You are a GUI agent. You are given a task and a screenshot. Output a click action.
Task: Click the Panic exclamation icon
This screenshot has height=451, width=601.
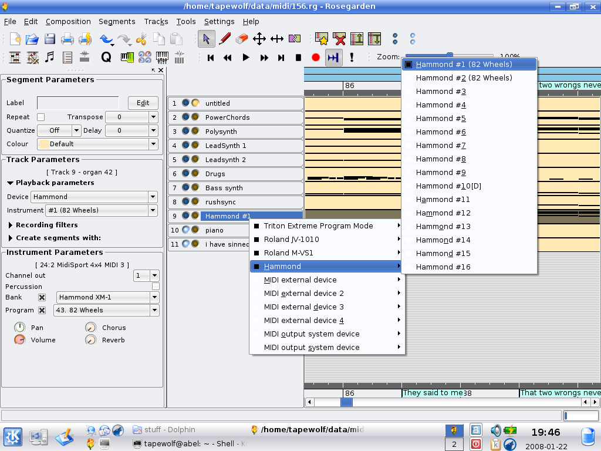point(352,58)
